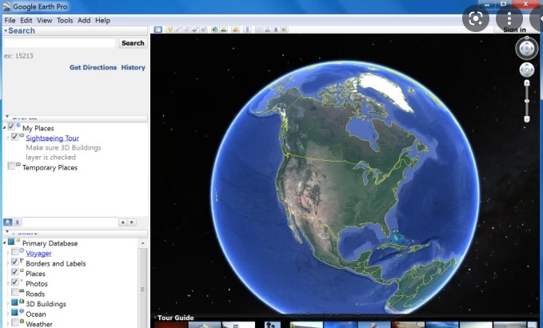Select the Add Image Overlay tool

pos(194,30)
